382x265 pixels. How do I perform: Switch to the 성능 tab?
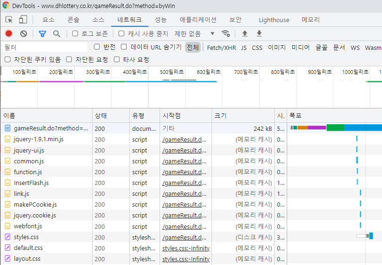(161, 20)
